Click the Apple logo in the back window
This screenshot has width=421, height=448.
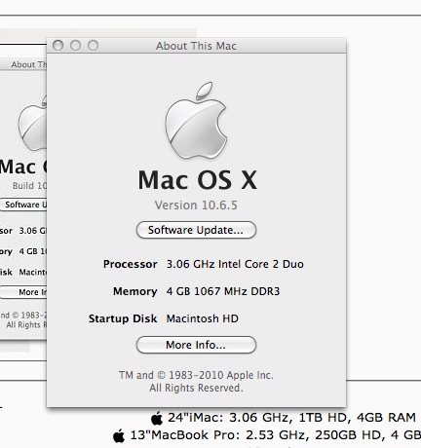pyautogui.click(x=32, y=124)
